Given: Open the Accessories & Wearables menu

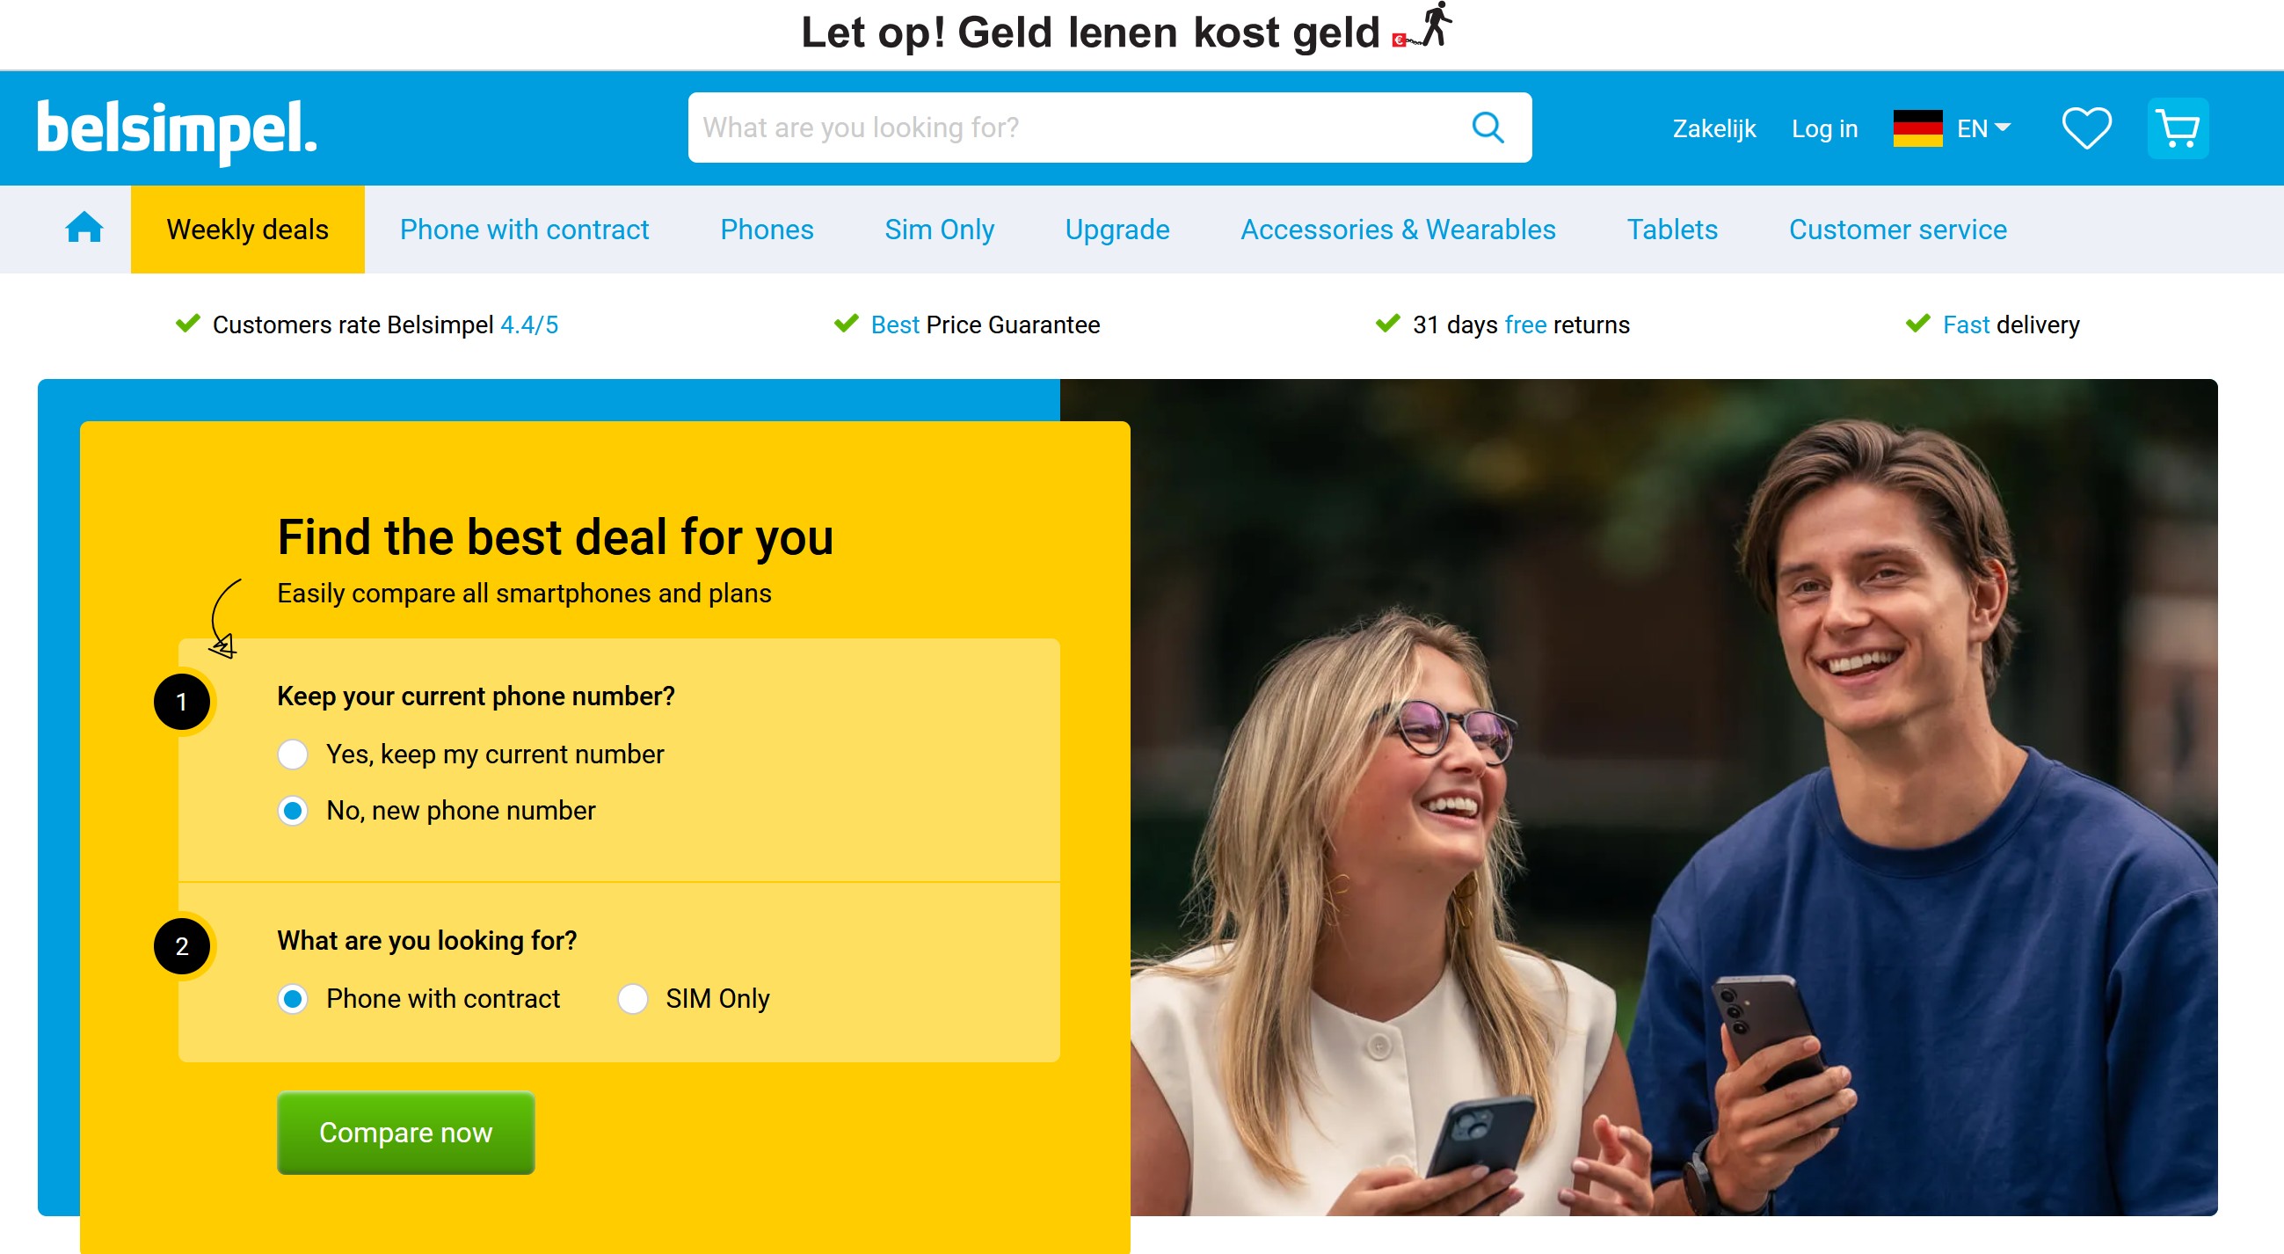Looking at the screenshot, I should tap(1397, 229).
